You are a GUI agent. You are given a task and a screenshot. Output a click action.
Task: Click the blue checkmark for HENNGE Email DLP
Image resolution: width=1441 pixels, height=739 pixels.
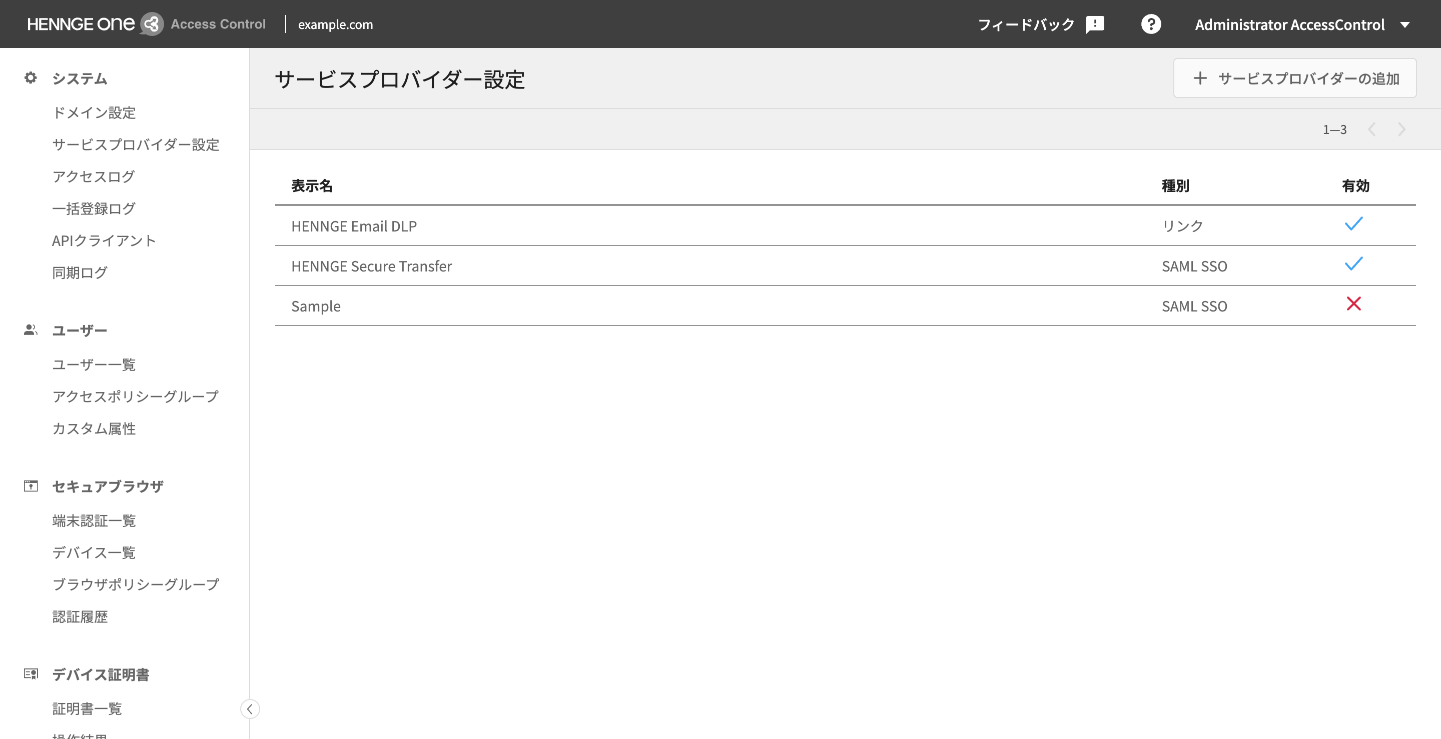(1354, 223)
